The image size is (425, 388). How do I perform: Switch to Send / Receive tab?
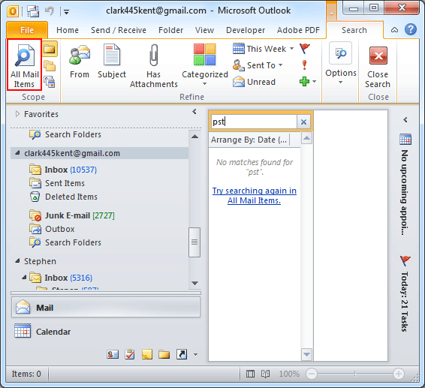point(119,30)
